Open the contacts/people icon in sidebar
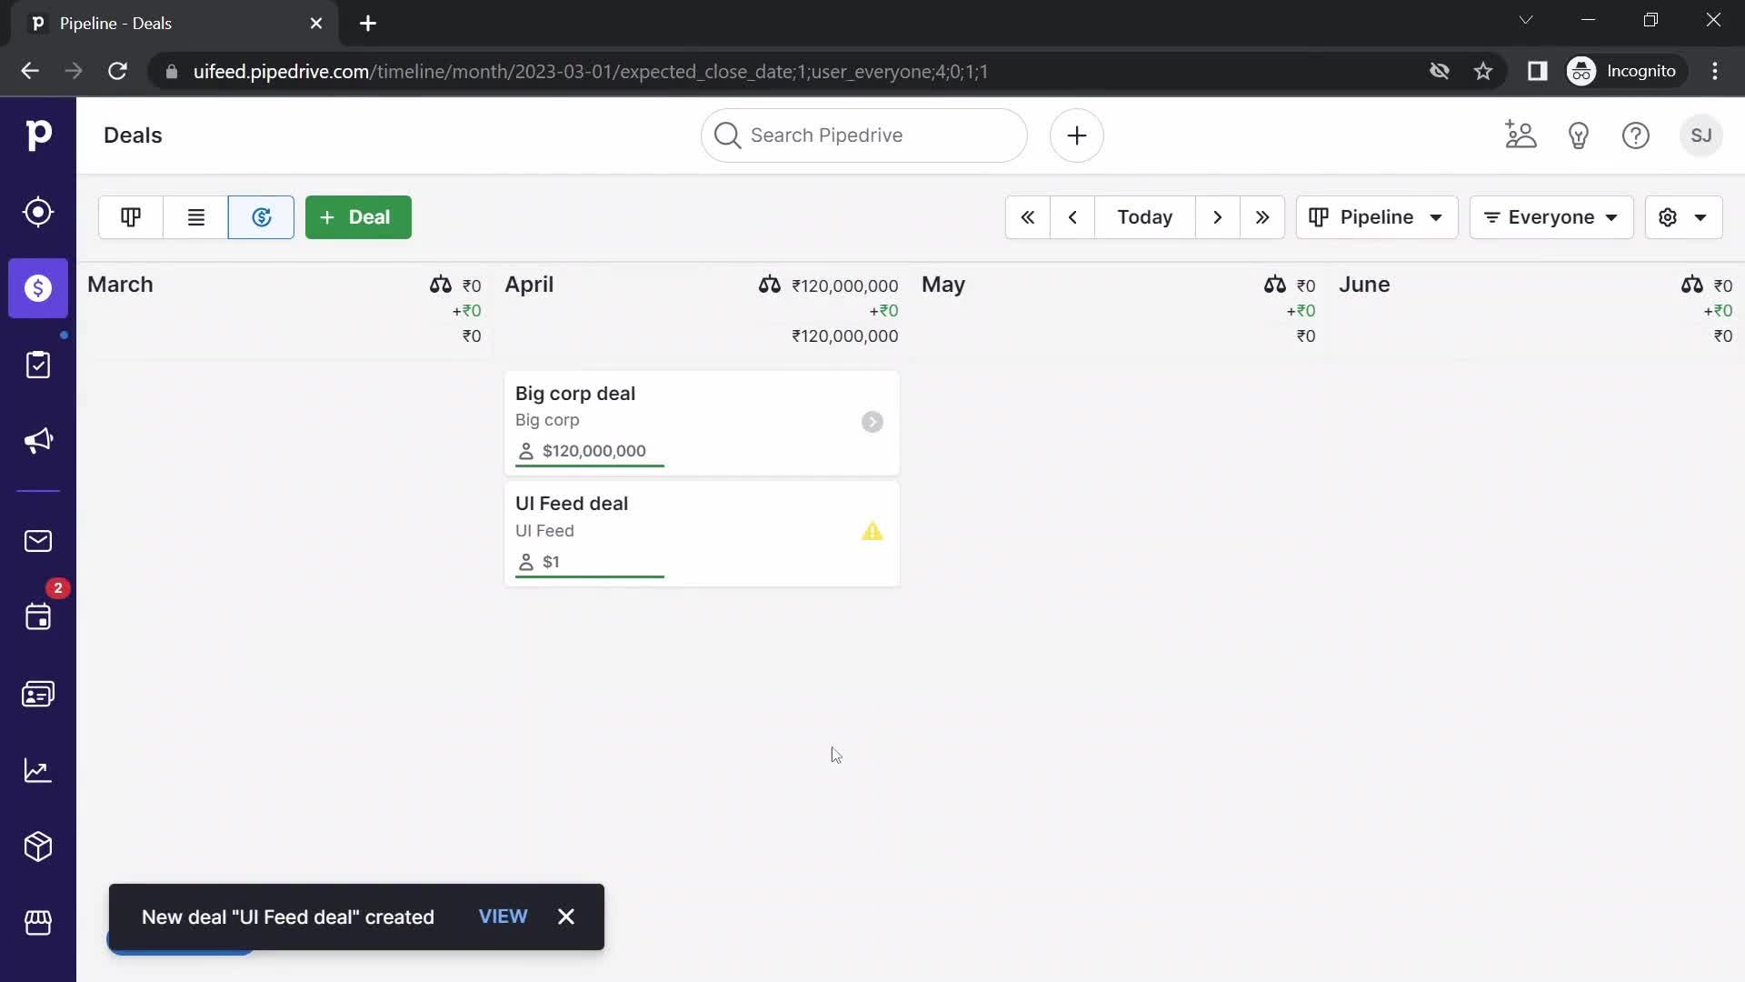This screenshot has width=1745, height=982. (38, 695)
